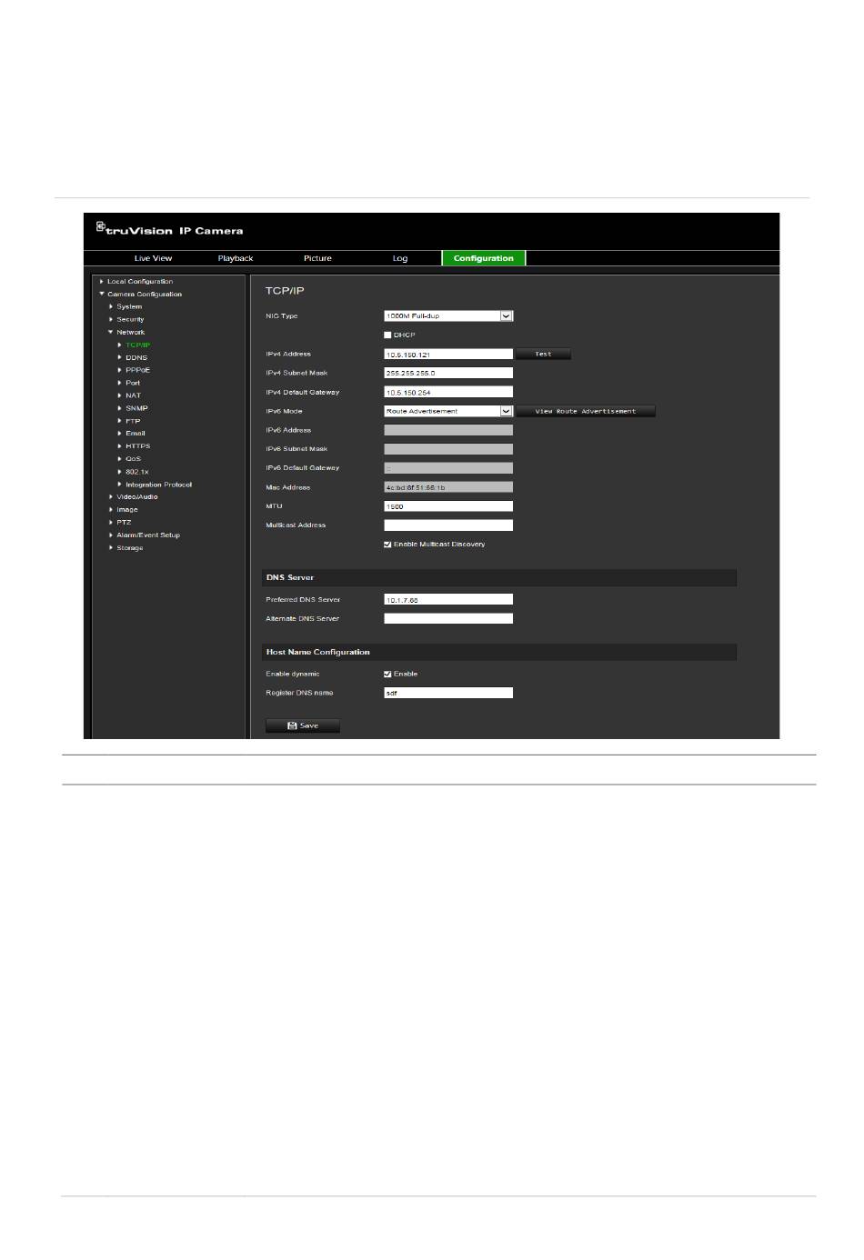This screenshot has width=864, height=1260.
Task: Edit the Register DNS name field
Action: (x=448, y=693)
